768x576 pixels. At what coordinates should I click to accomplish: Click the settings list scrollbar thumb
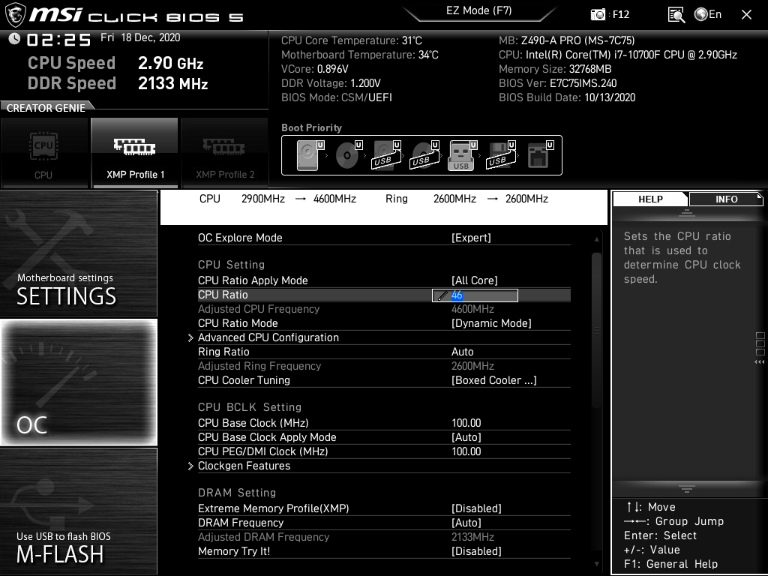tap(596, 331)
